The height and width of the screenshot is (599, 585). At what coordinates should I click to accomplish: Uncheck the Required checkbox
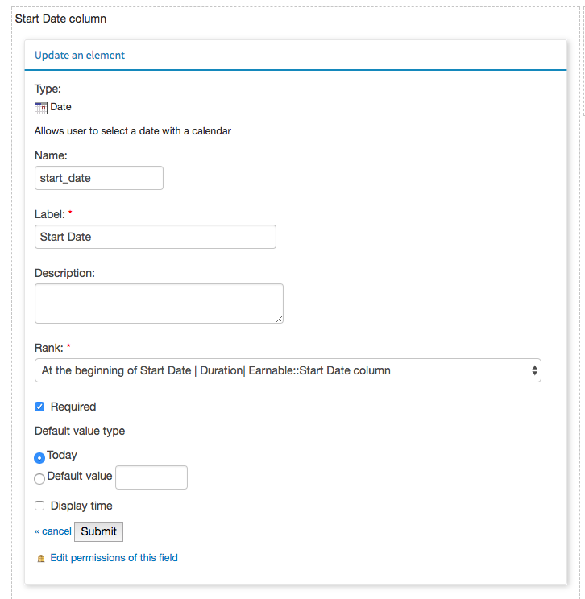click(39, 407)
